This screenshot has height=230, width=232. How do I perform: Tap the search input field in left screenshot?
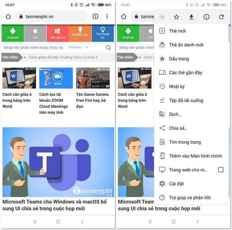[33, 48]
